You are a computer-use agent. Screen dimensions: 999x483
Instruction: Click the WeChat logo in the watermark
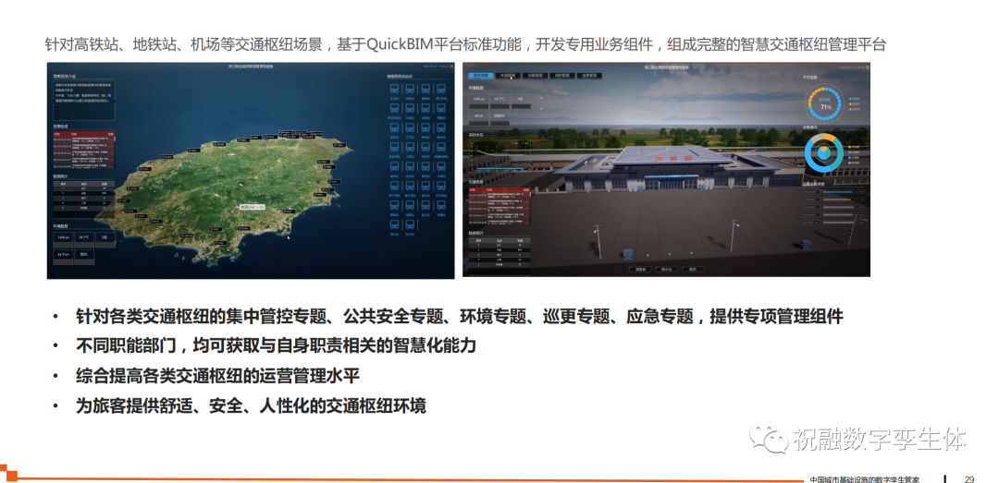point(768,439)
